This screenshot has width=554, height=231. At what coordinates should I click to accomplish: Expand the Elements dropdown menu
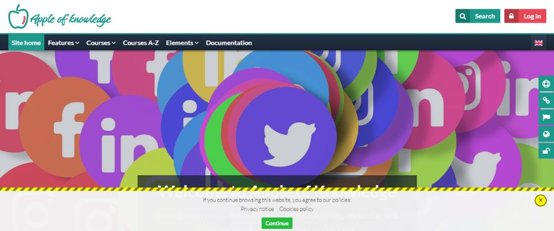[x=182, y=43]
